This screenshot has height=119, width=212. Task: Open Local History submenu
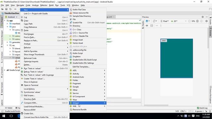[x=44, y=89]
